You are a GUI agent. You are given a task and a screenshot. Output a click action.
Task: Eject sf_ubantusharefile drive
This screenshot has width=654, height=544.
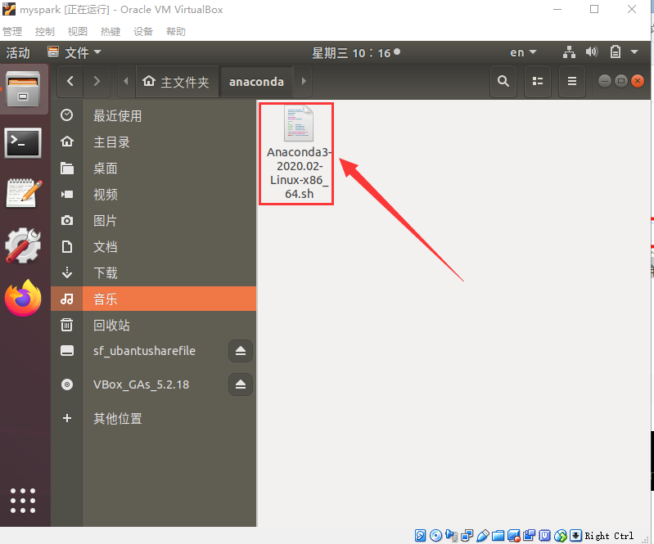241,351
